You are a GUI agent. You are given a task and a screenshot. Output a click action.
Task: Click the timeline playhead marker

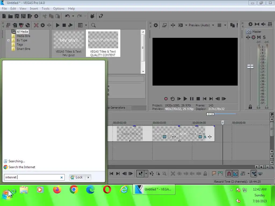point(223,123)
